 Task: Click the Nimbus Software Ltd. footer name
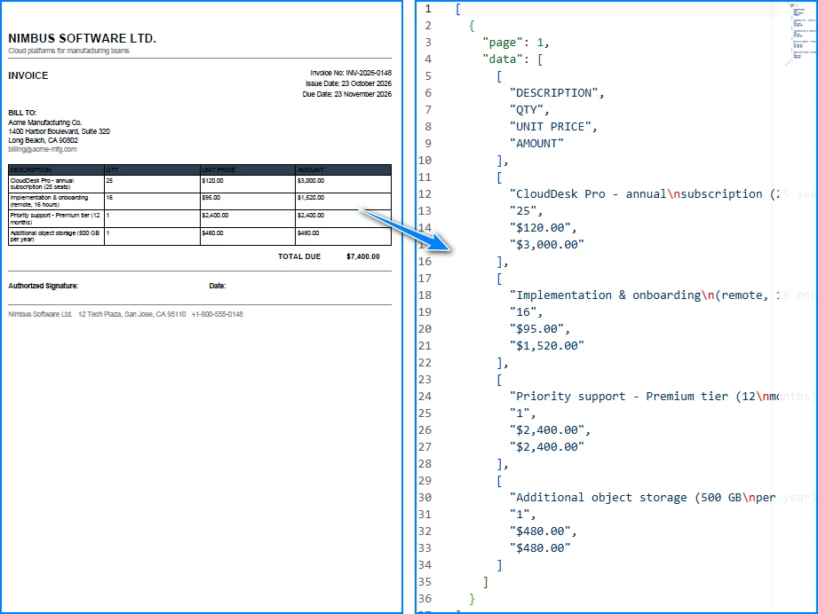coord(40,314)
